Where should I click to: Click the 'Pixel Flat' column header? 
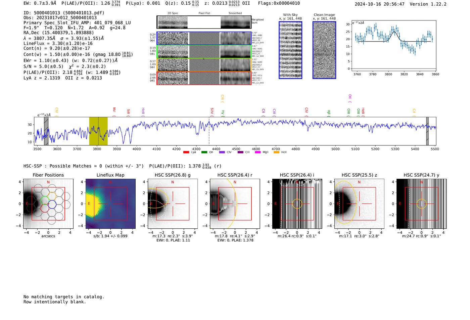point(204,13)
